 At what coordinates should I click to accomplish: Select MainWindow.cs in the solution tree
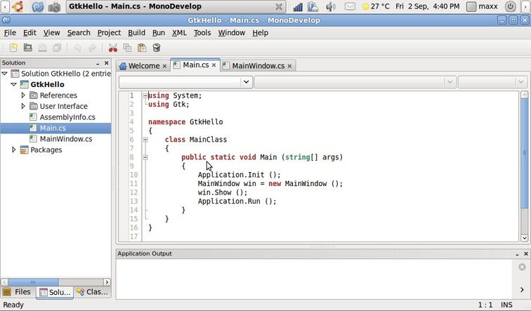coord(66,139)
